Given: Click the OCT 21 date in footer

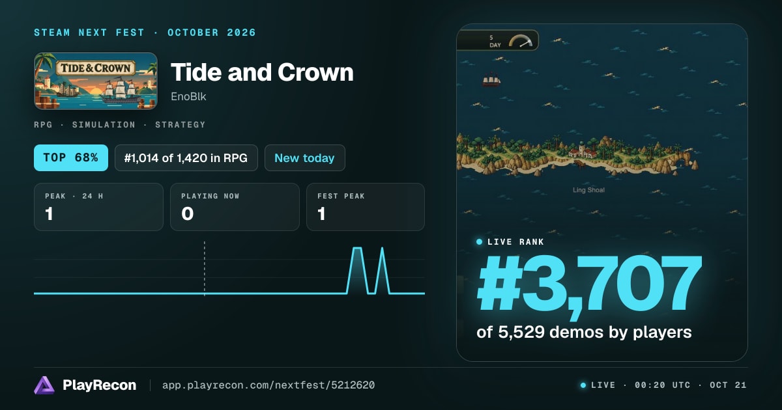Looking at the screenshot, I should [x=728, y=385].
